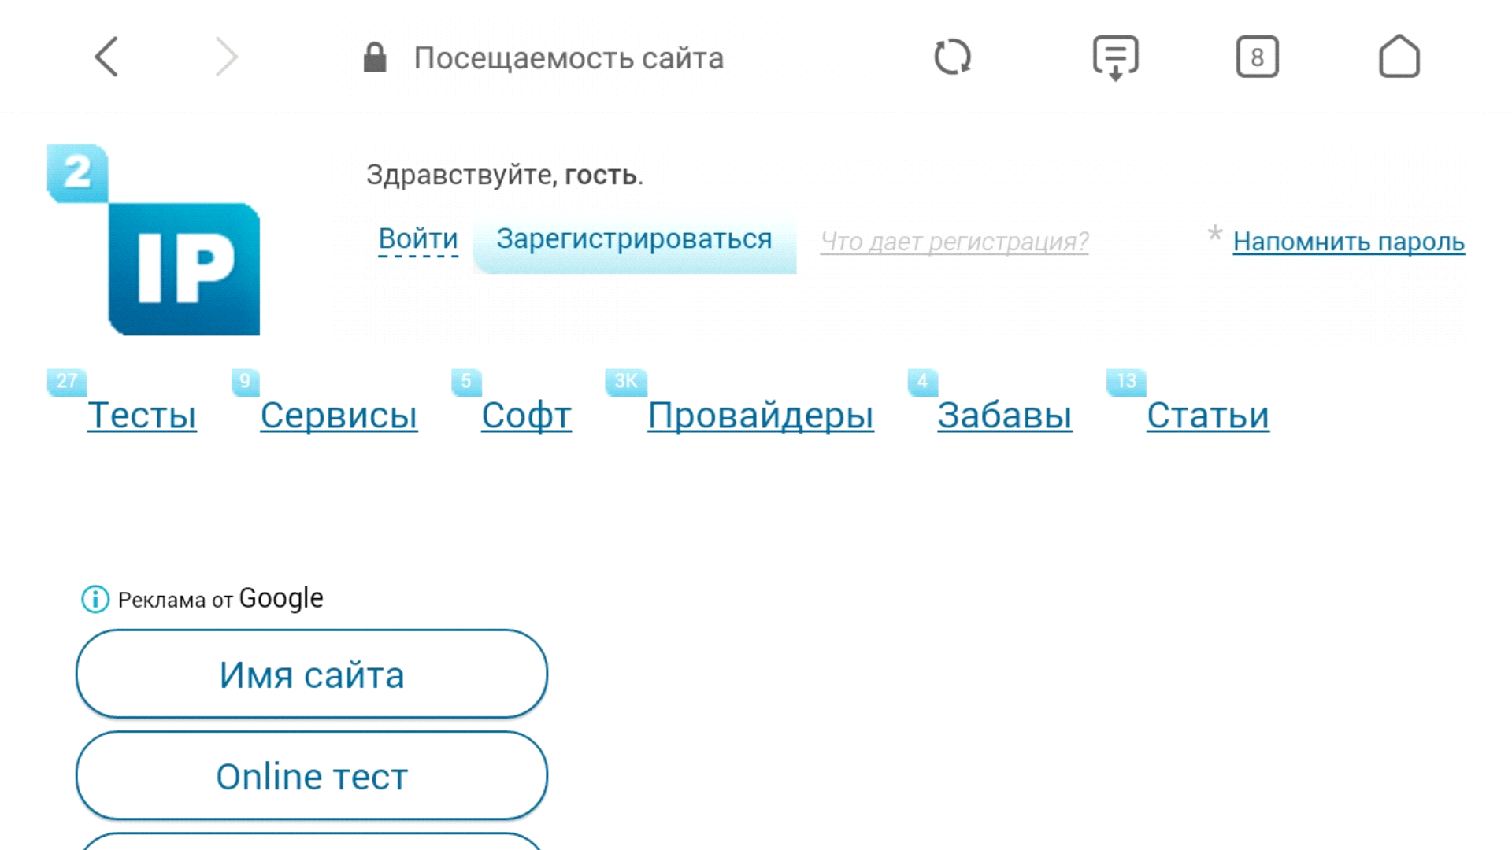This screenshot has width=1512, height=850.
Task: Open the downloads icon in toolbar
Action: (x=1115, y=57)
